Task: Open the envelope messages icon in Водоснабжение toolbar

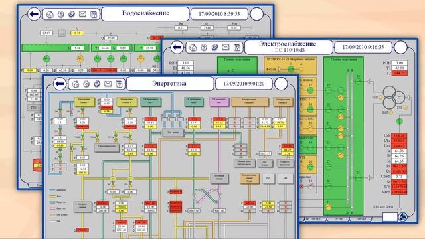Action: click(x=82, y=14)
